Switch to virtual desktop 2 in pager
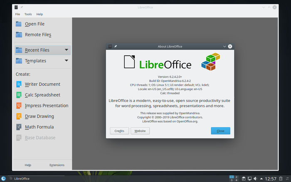This screenshot has width=291, height=182. (x=236, y=177)
